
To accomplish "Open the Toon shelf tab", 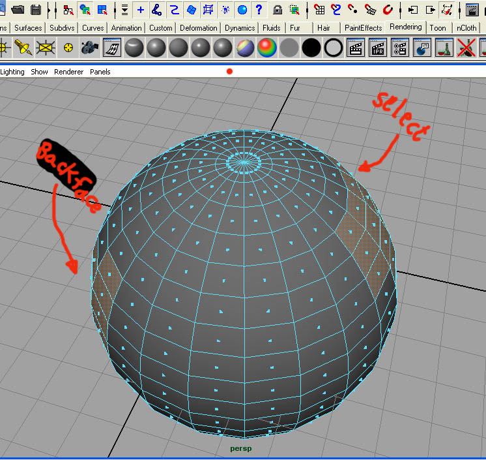I will tap(438, 28).
